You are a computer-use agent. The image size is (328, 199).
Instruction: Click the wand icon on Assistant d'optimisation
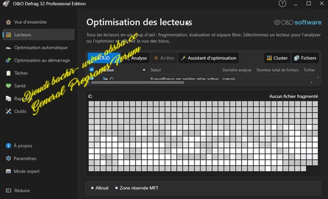184,58
